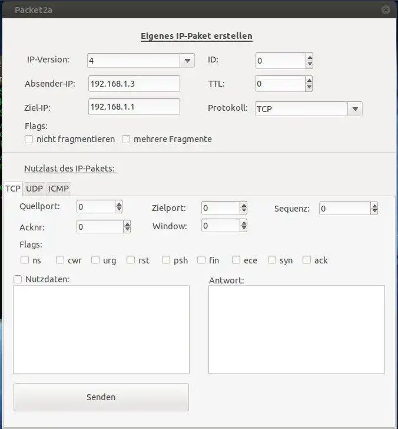Enable the ack flag checkbox
398x429 pixels.
click(307, 260)
